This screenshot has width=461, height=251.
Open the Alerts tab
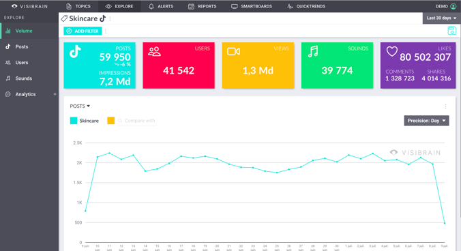tap(161, 6)
